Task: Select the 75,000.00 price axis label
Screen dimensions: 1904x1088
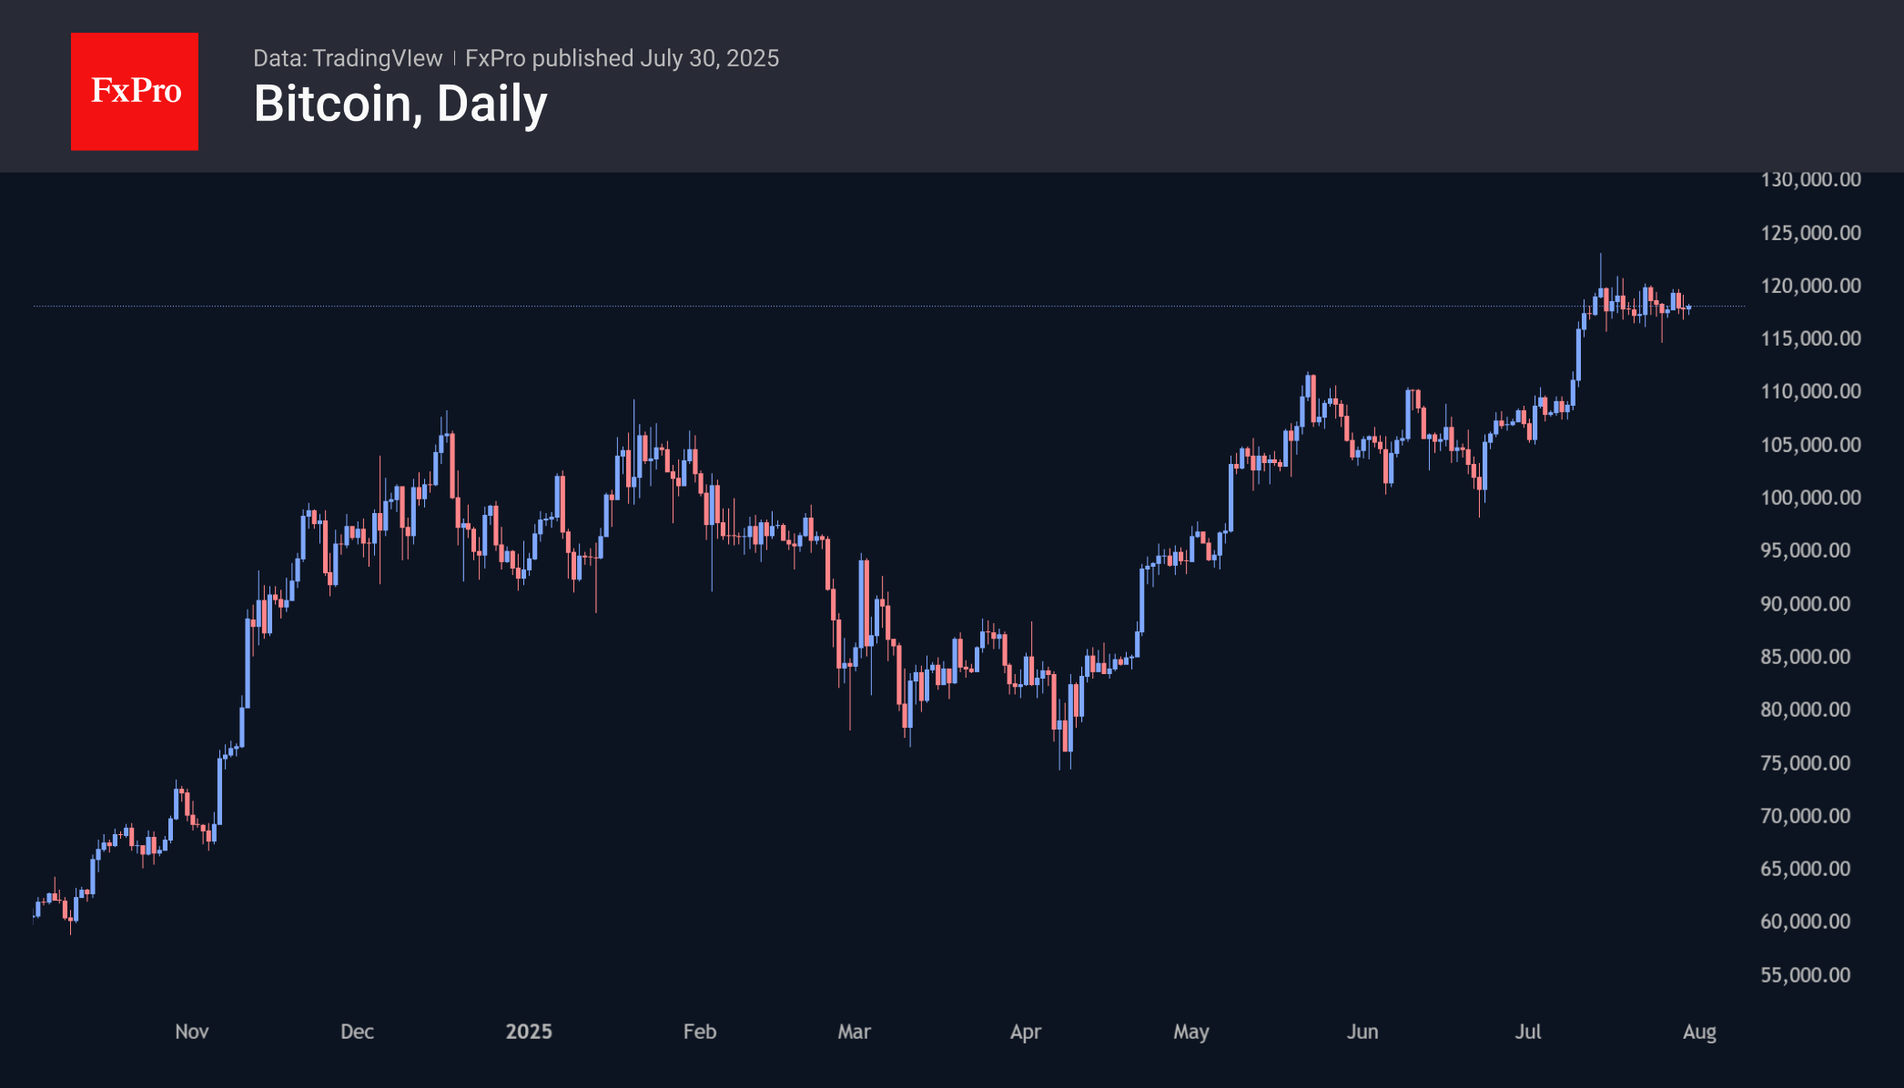Action: point(1805,763)
